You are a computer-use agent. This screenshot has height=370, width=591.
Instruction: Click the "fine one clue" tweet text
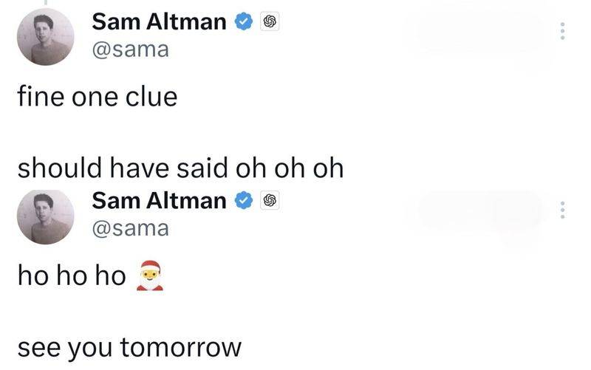pyautogui.click(x=97, y=97)
